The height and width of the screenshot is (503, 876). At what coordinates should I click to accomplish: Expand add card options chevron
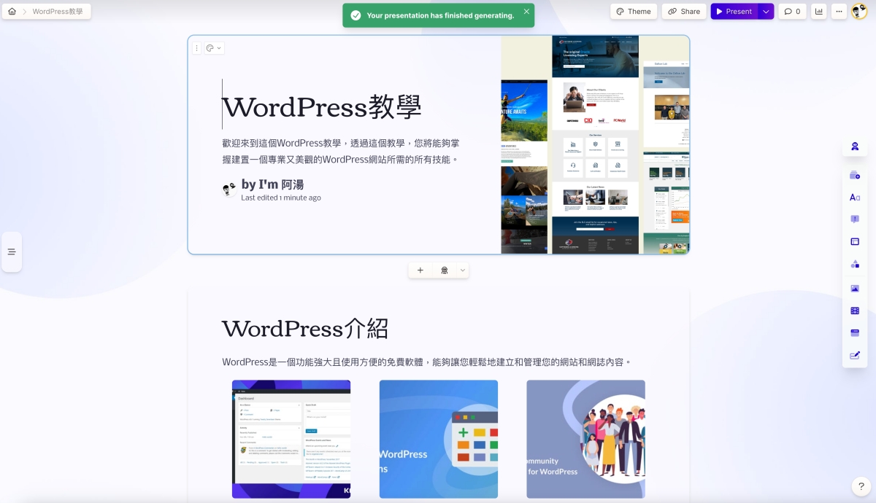462,270
